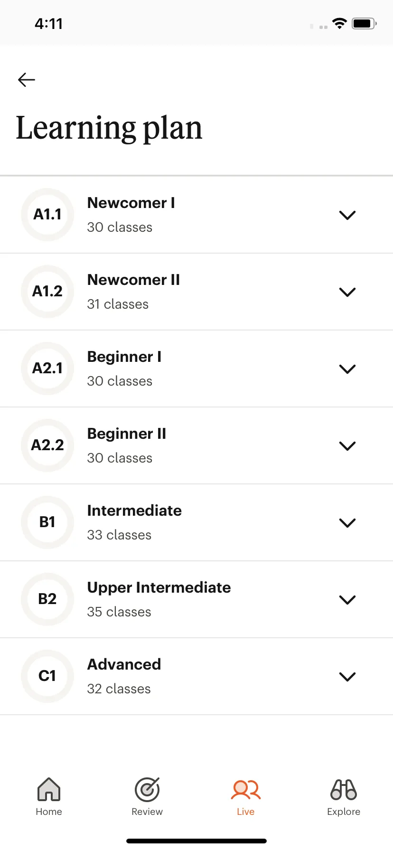Open the Explore binoculars icon
This screenshot has width=393, height=851.
pos(344,789)
